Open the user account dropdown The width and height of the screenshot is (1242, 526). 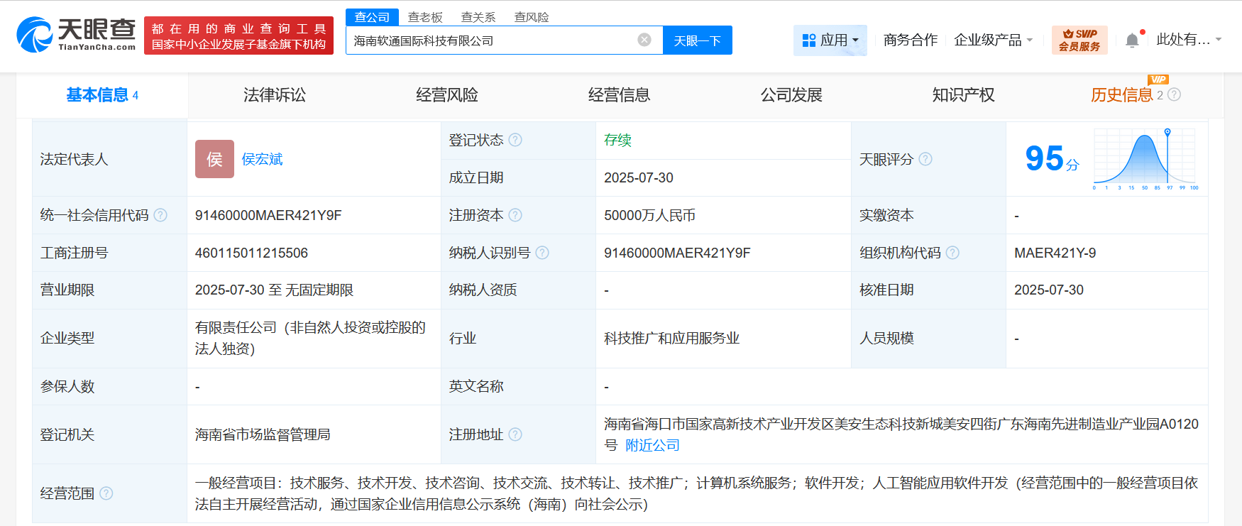coord(1189,40)
